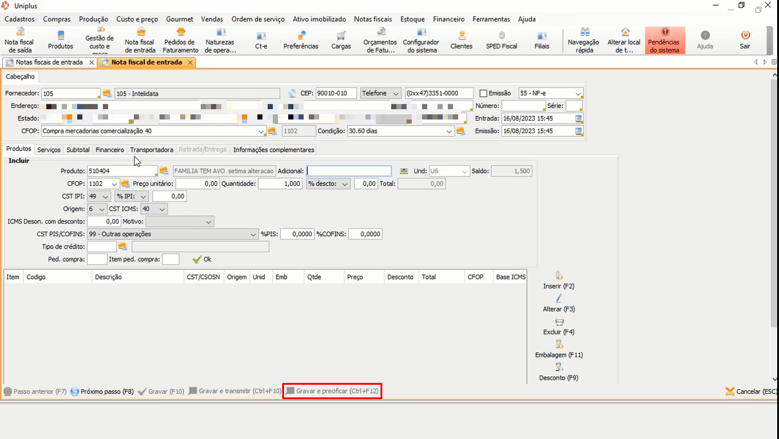Expand Origem 6 dropdown
This screenshot has height=439, width=779.
click(x=101, y=209)
